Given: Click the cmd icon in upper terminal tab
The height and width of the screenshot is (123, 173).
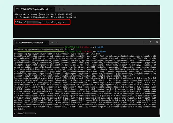Looking at the screenshot, I should tap(17, 9).
